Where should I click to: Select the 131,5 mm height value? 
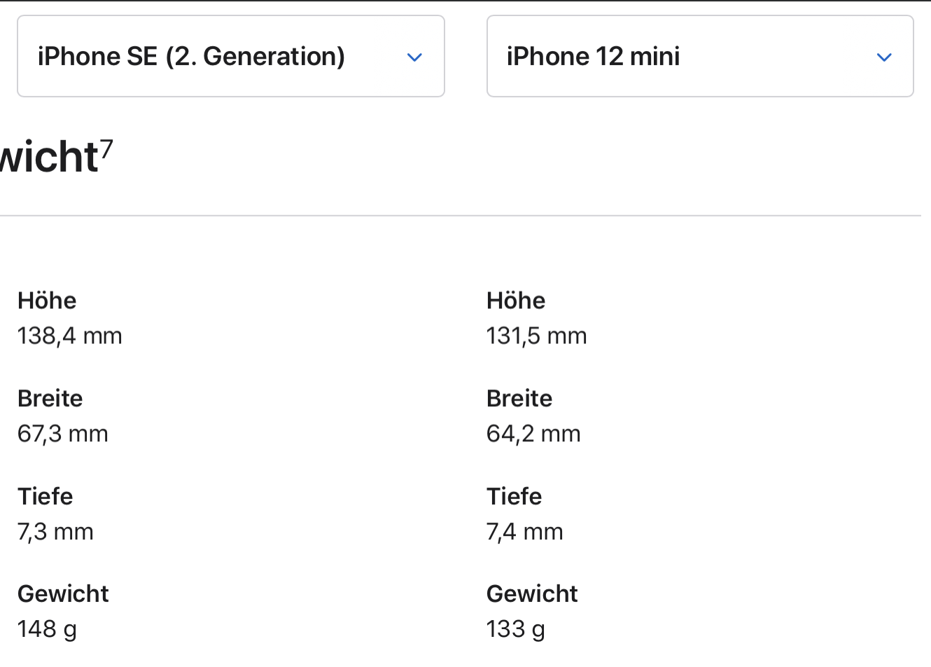tap(537, 336)
